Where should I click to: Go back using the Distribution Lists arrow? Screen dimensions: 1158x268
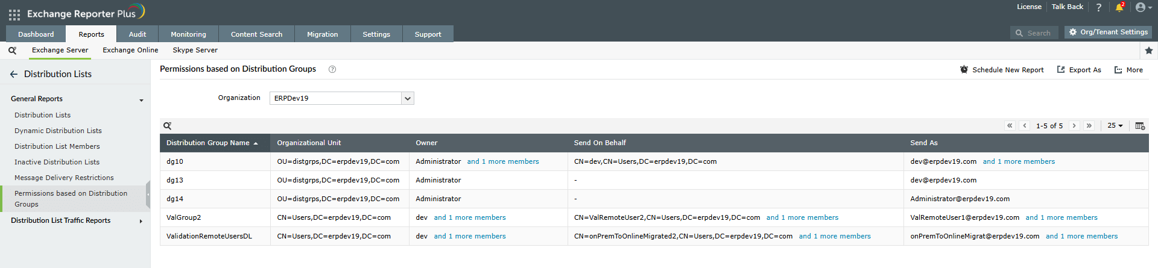pos(14,74)
